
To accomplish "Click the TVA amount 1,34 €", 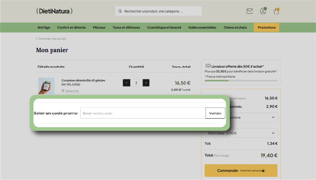I will point(272,143).
